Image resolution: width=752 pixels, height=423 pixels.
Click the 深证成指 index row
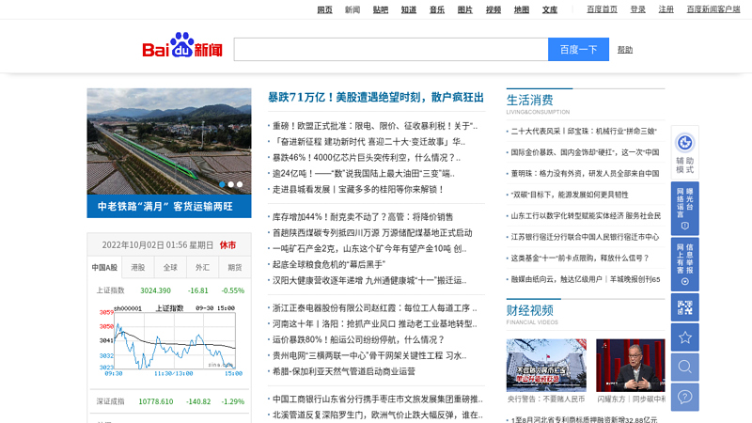click(170, 401)
